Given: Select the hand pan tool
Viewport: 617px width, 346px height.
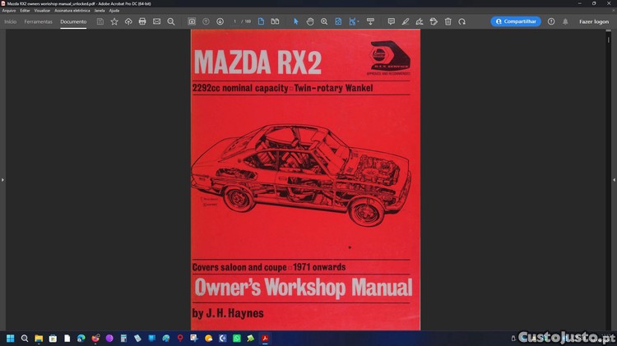Looking at the screenshot, I should [x=310, y=21].
